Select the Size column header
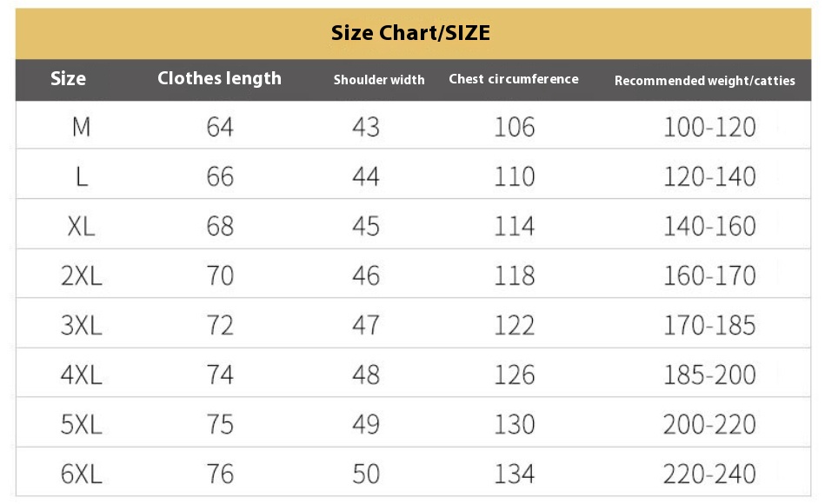825x504 pixels. click(x=68, y=78)
